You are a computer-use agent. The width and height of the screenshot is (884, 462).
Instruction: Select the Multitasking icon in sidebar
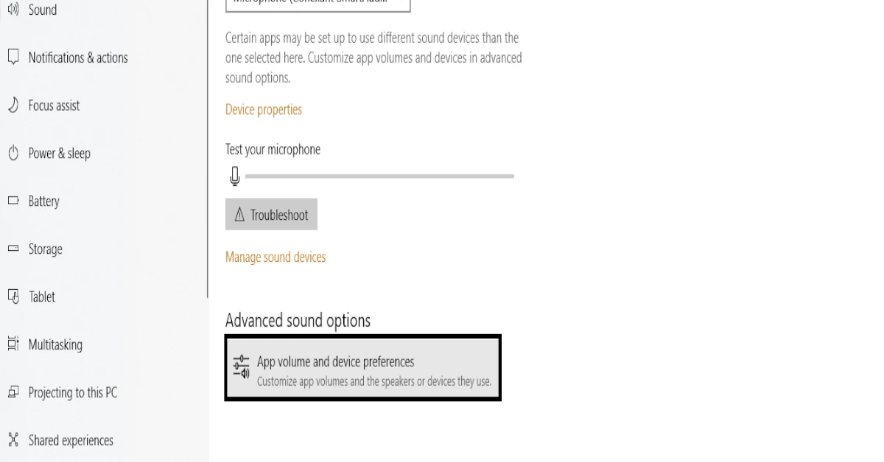13,344
